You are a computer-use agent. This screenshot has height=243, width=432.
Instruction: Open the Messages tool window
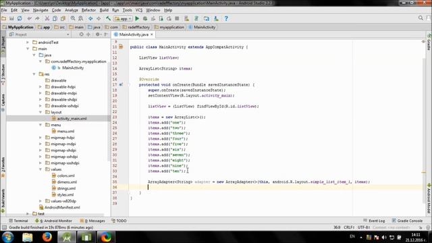point(92,221)
